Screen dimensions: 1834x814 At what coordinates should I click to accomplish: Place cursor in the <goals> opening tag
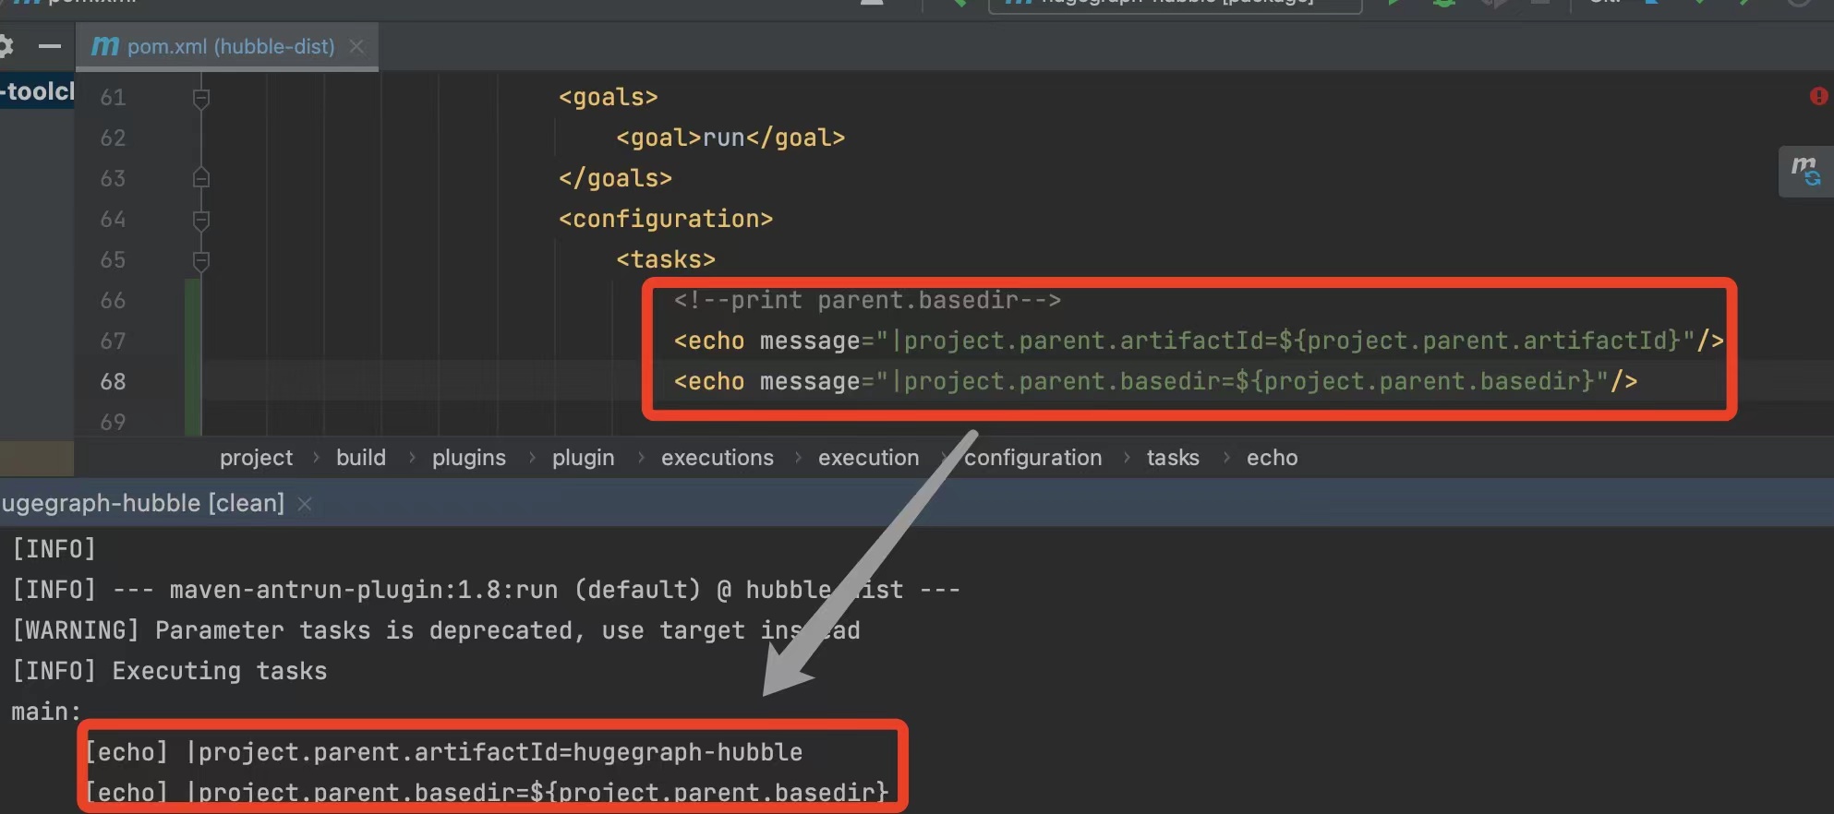tap(608, 97)
